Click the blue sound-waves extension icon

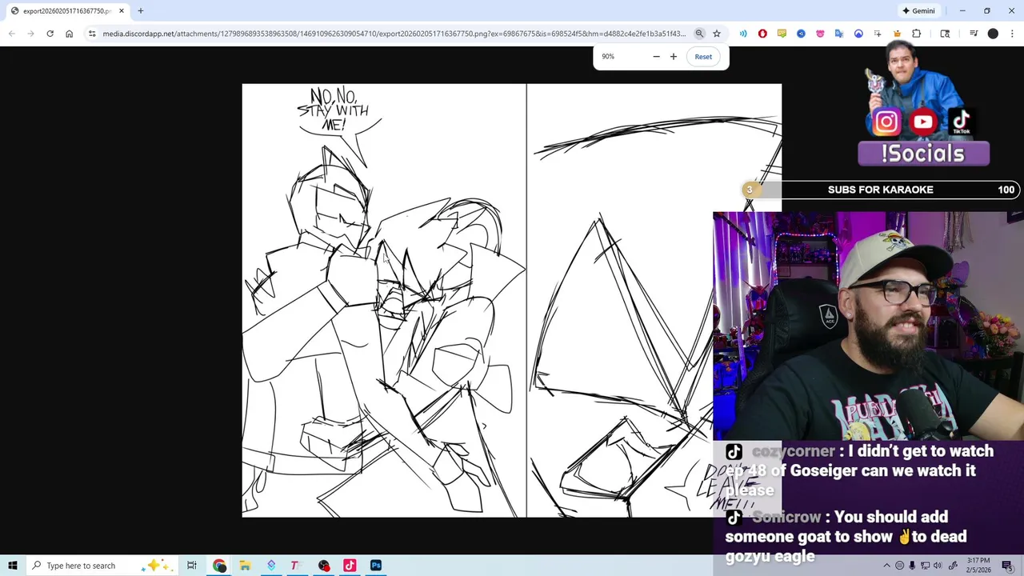tap(743, 34)
